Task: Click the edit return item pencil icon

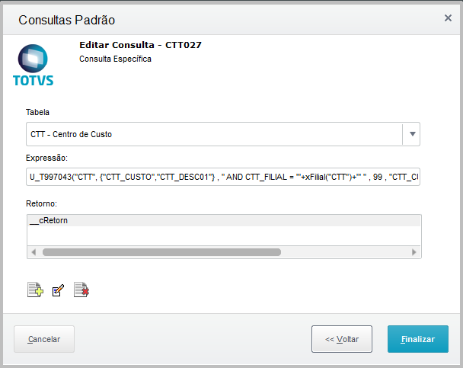Action: 58,290
